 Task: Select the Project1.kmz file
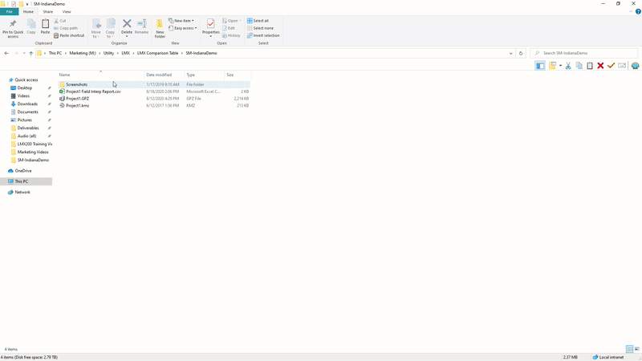[x=154, y=106]
